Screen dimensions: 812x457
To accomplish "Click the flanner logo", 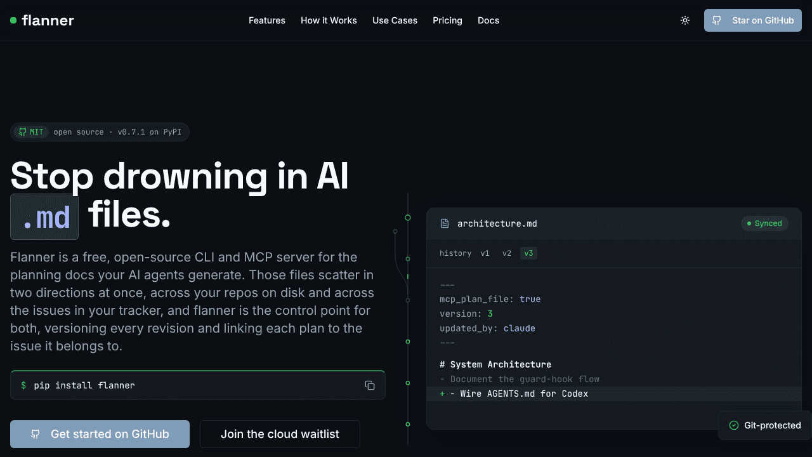I will (42, 20).
